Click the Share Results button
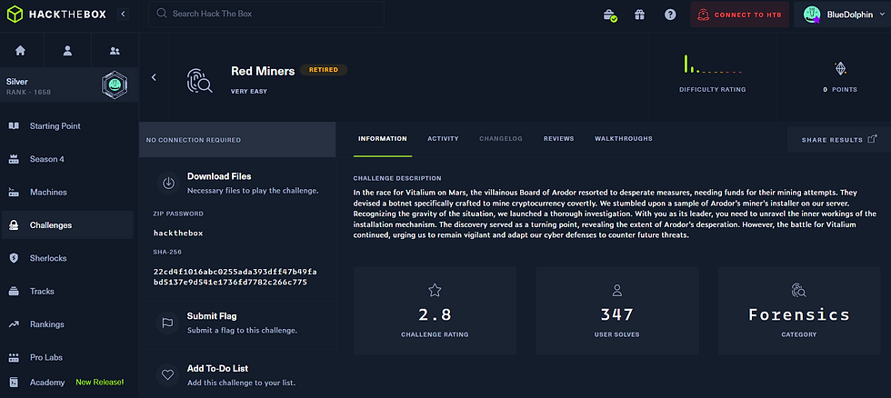Screen dimensions: 891x398 point(838,139)
